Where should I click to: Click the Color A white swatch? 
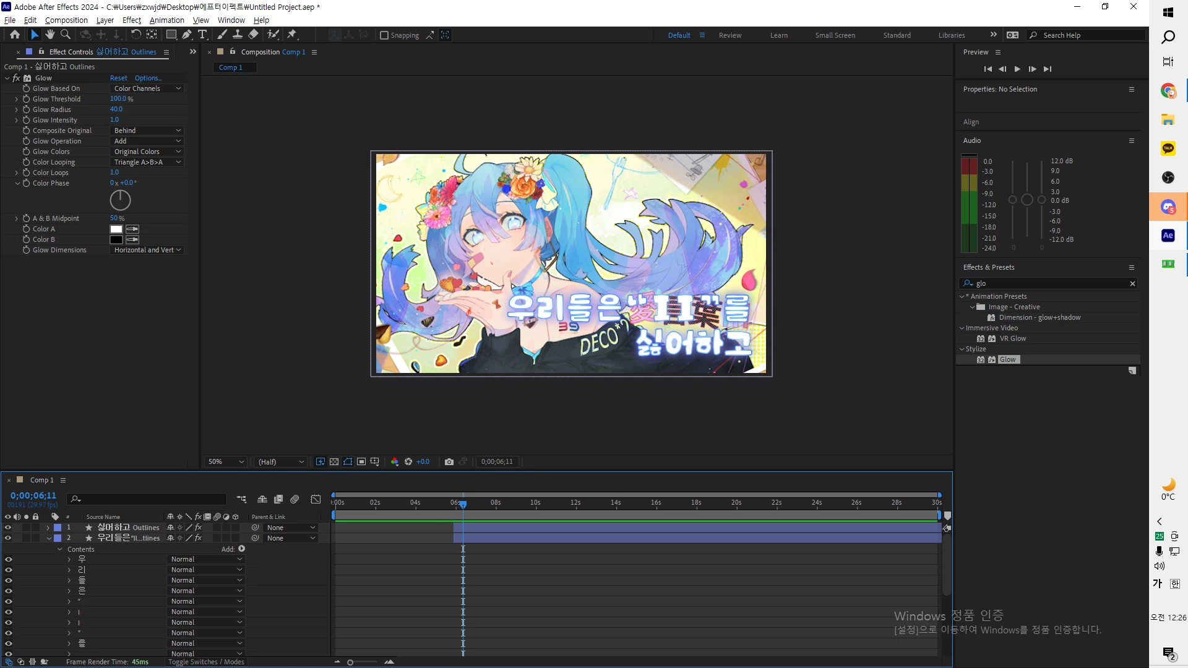(116, 229)
